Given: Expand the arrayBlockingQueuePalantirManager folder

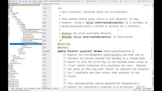Looking at the screenshot, I should [21, 29].
